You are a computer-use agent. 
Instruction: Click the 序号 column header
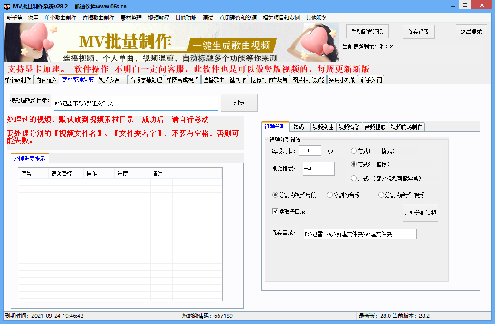(x=34, y=173)
